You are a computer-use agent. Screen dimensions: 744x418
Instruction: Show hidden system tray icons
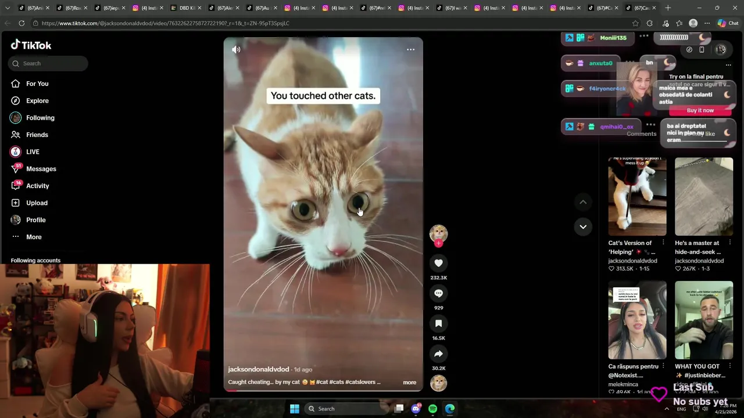(667, 409)
